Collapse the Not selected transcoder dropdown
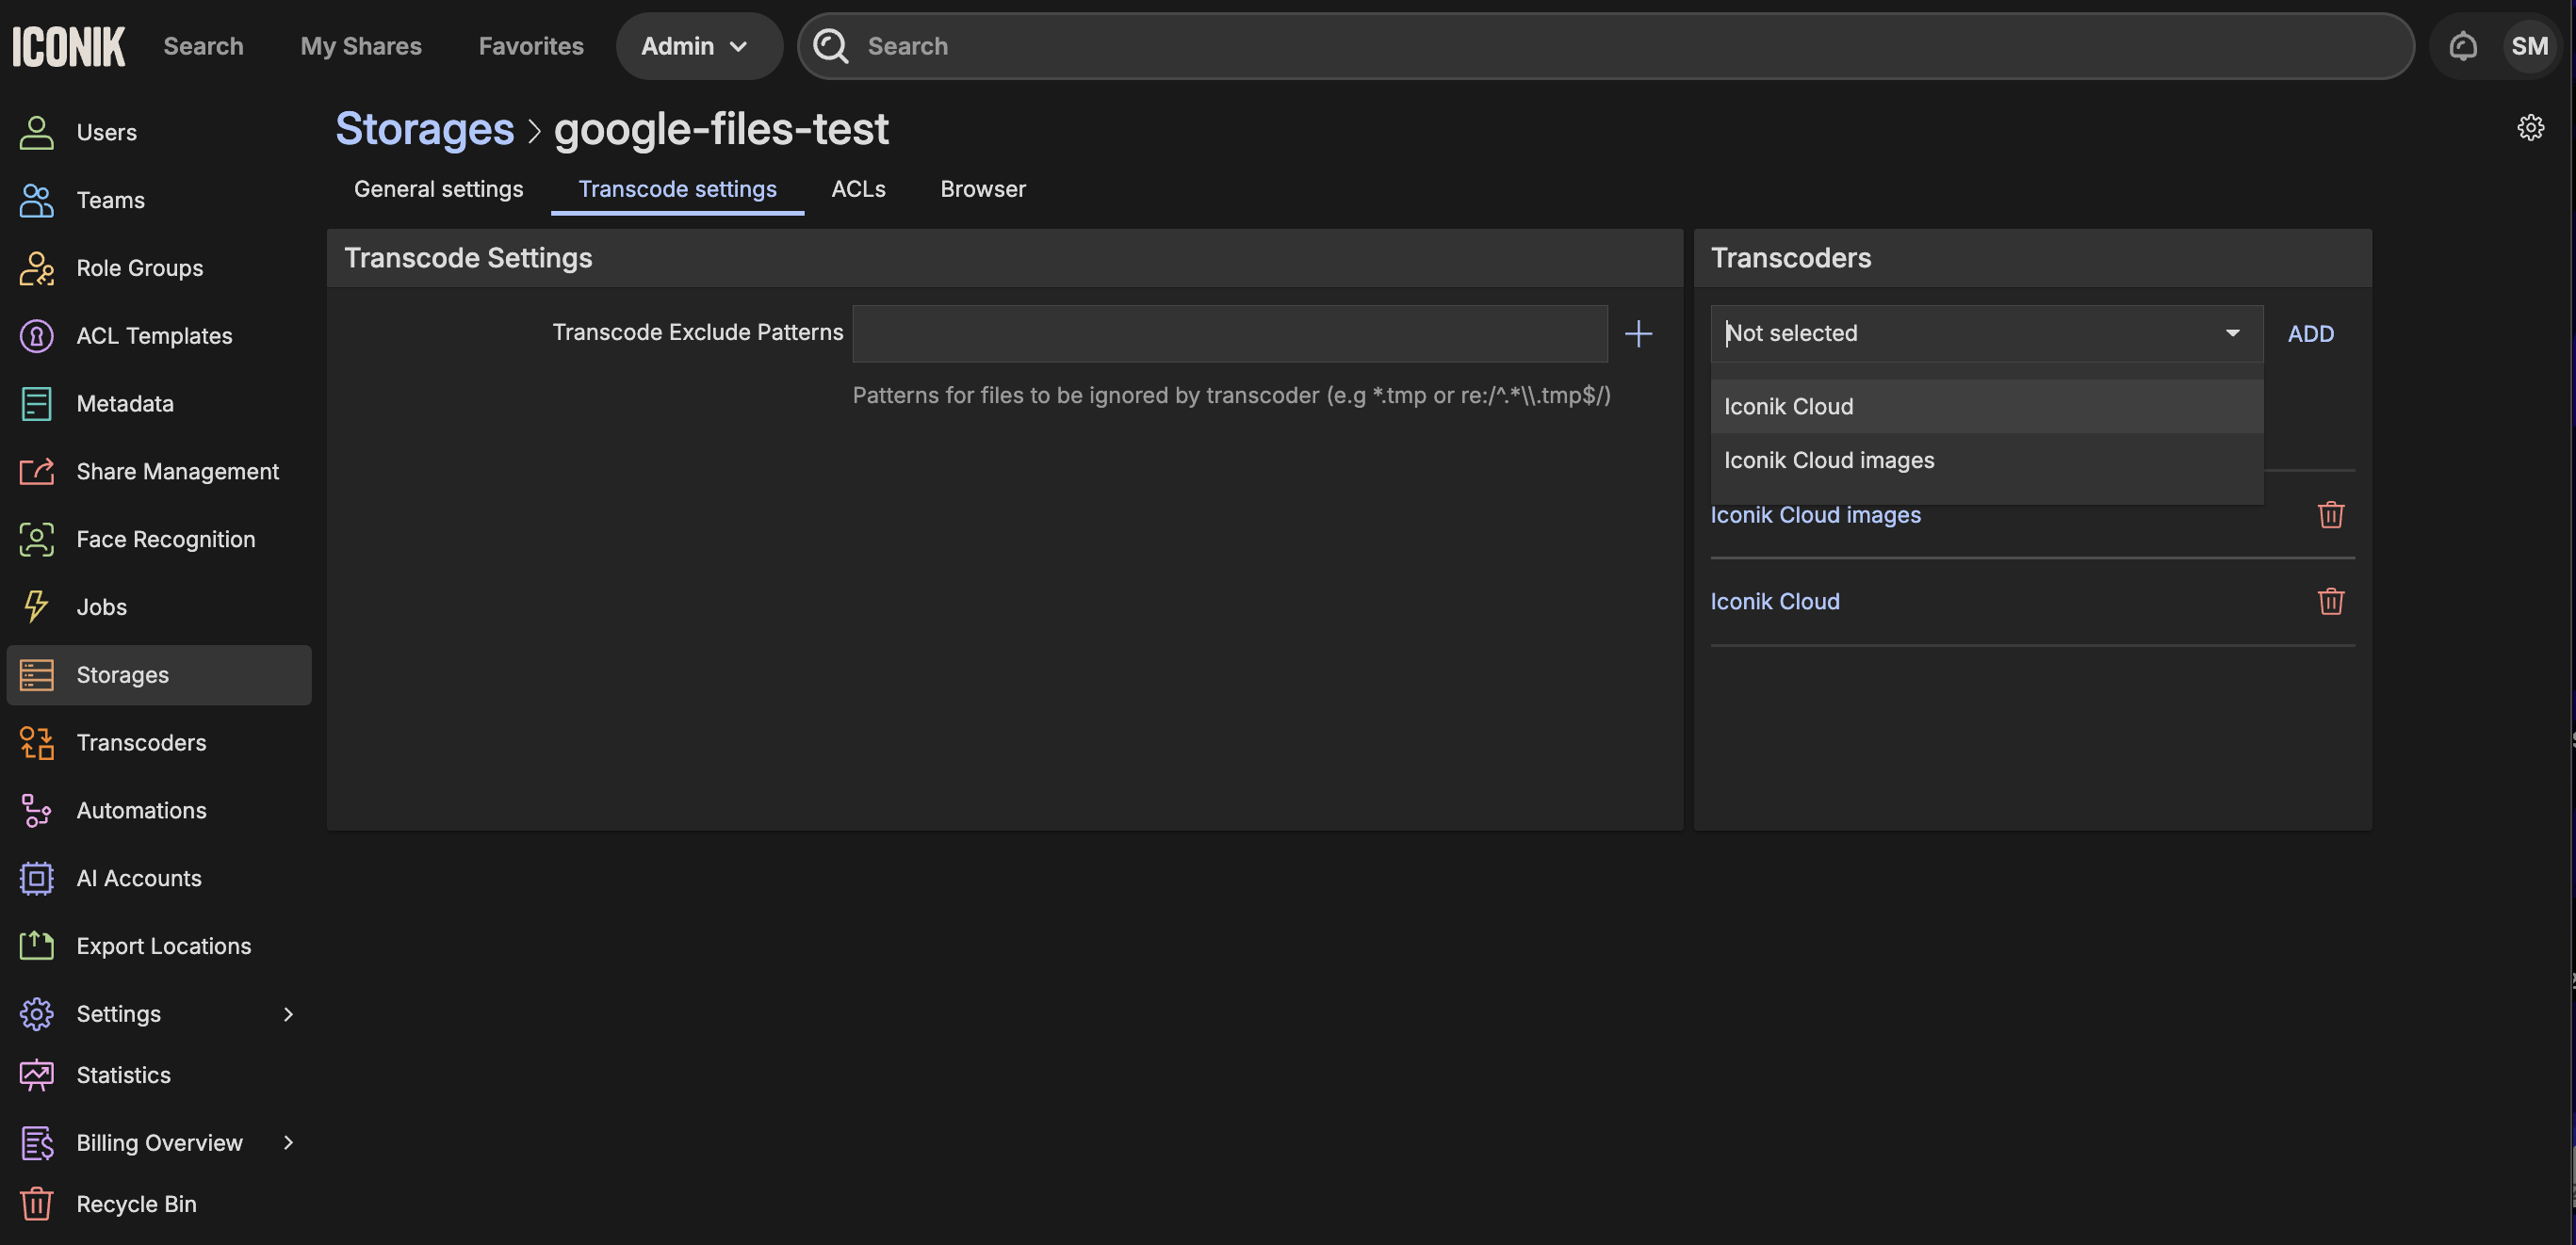 point(2232,333)
